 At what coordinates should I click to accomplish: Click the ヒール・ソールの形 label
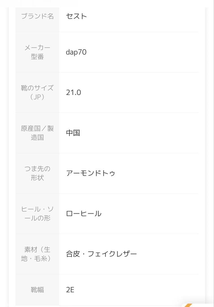37,213
